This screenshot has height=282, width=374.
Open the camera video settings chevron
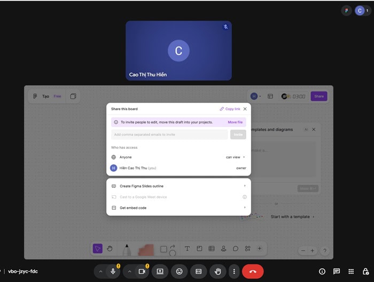pyautogui.click(x=130, y=271)
